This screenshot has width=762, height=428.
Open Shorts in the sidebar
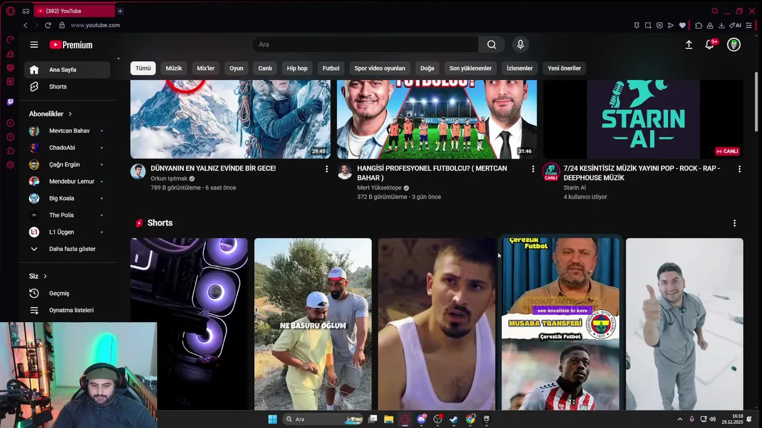click(x=67, y=87)
